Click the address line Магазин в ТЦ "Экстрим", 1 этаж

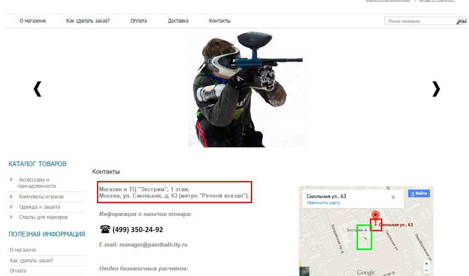[144, 190]
